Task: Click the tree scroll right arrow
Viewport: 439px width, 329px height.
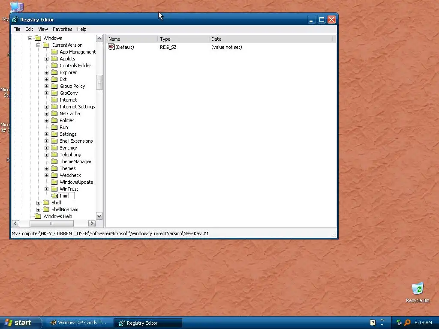Action: point(92,224)
